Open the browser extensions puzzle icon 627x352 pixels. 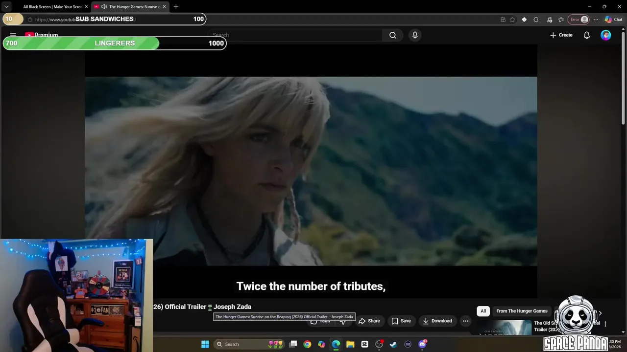pyautogui.click(x=536, y=20)
